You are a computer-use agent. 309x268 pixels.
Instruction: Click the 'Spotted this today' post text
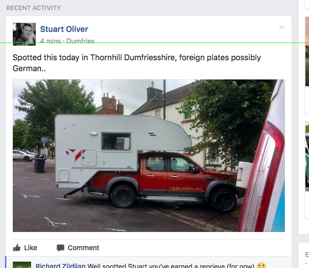coord(137,63)
